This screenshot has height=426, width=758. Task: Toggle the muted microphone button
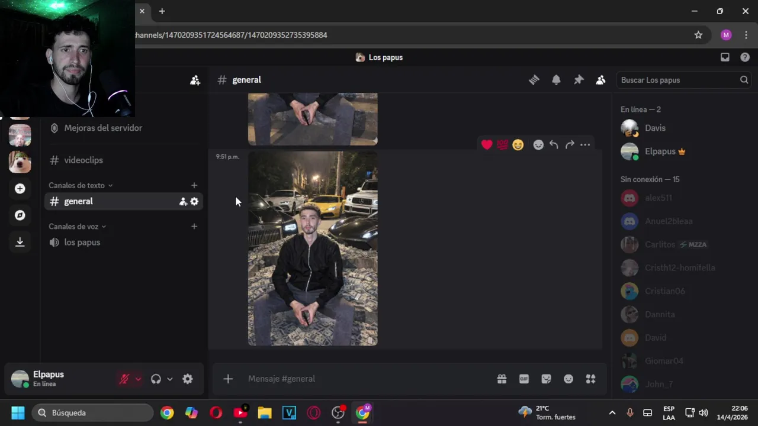(x=124, y=379)
